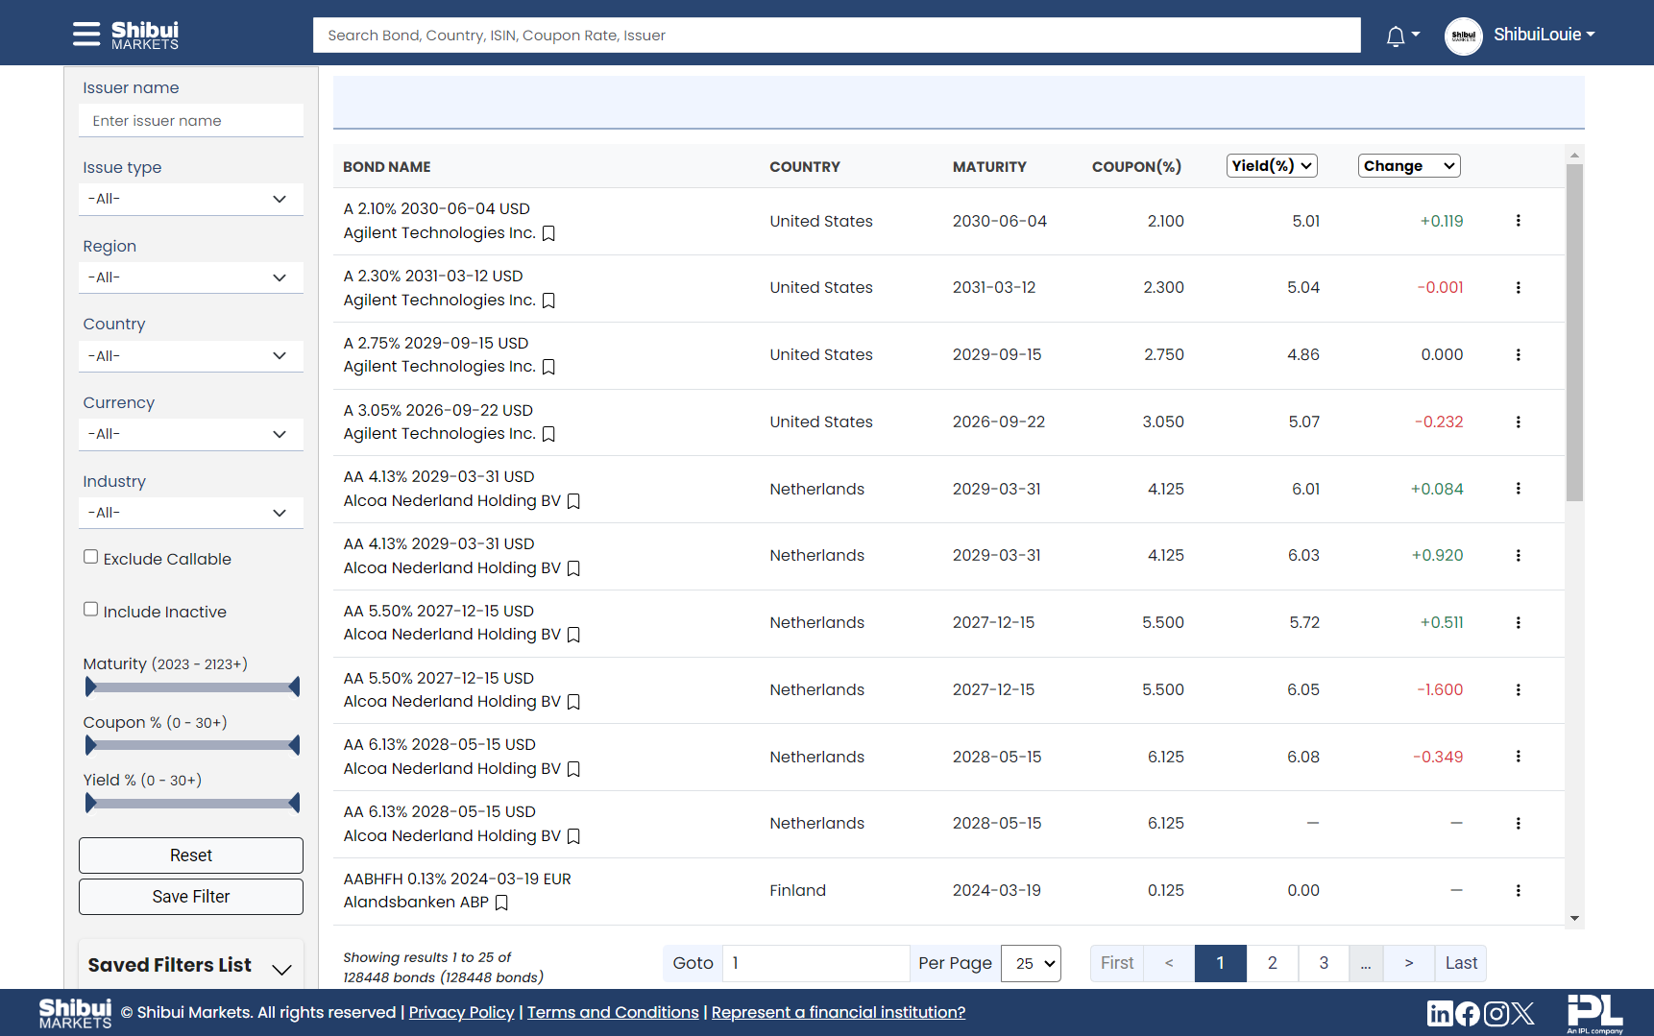Tick the Include Inactive checkbox
This screenshot has height=1036, width=1654.
(x=90, y=610)
